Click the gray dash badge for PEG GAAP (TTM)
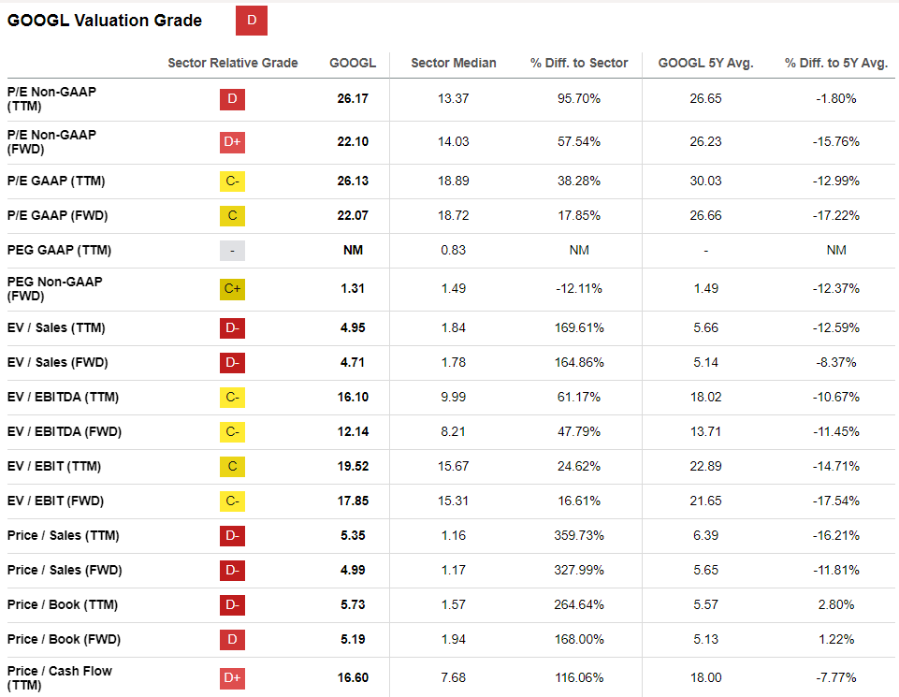899x697 pixels. [233, 251]
